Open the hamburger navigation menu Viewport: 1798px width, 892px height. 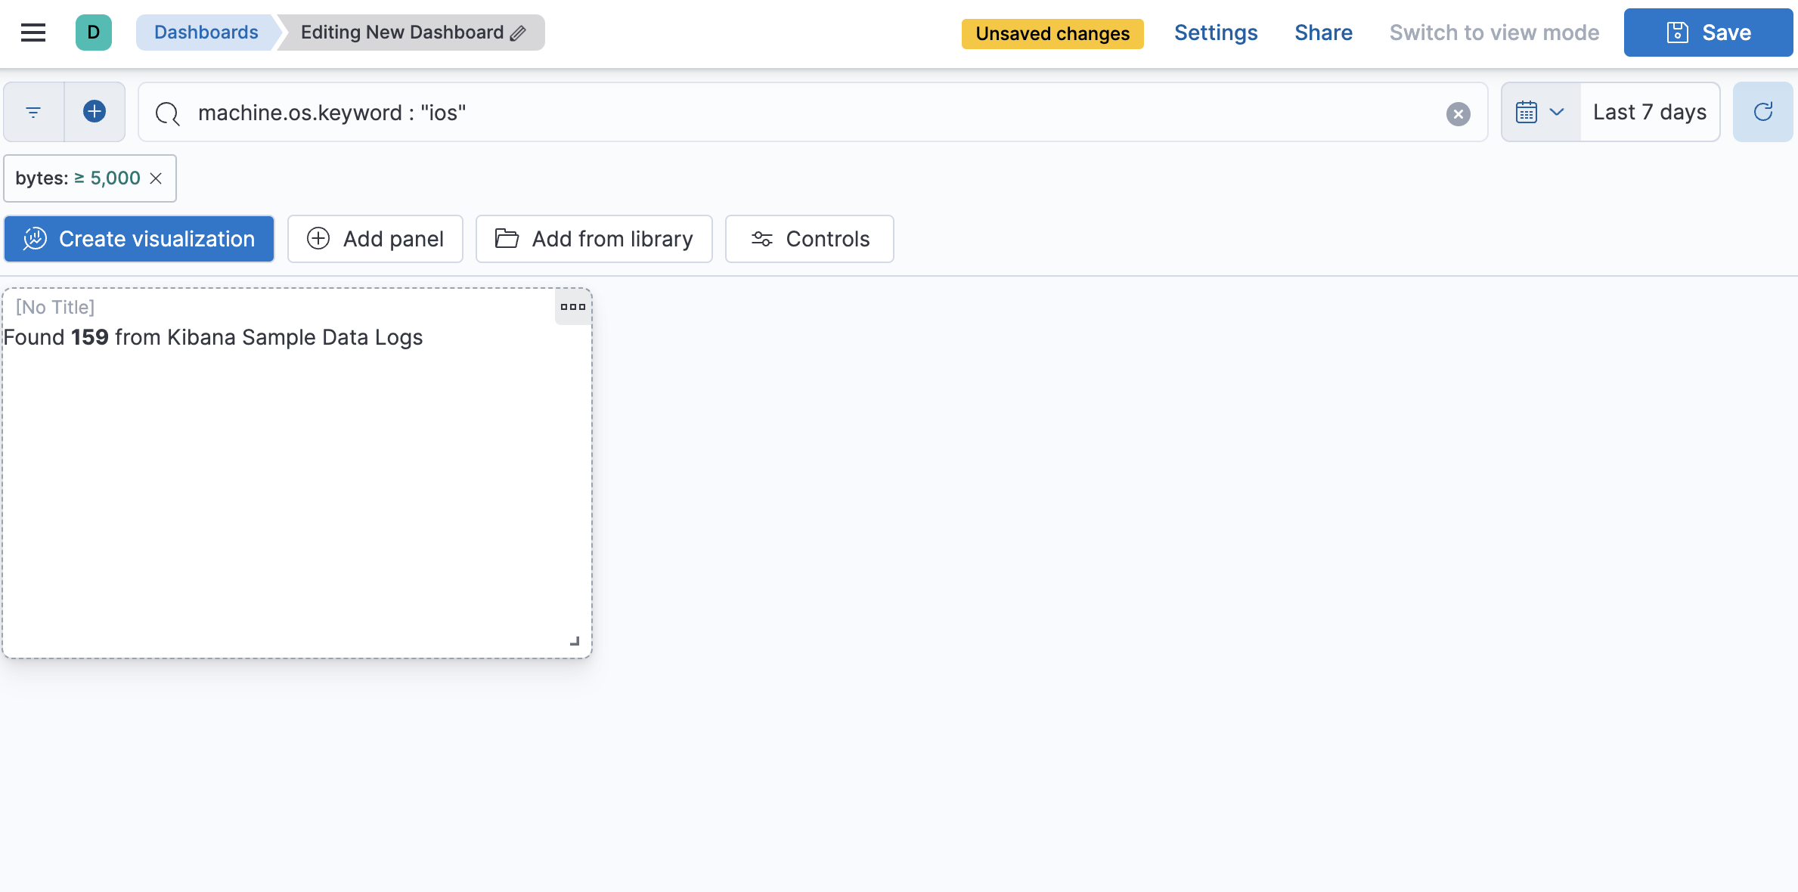coord(33,33)
